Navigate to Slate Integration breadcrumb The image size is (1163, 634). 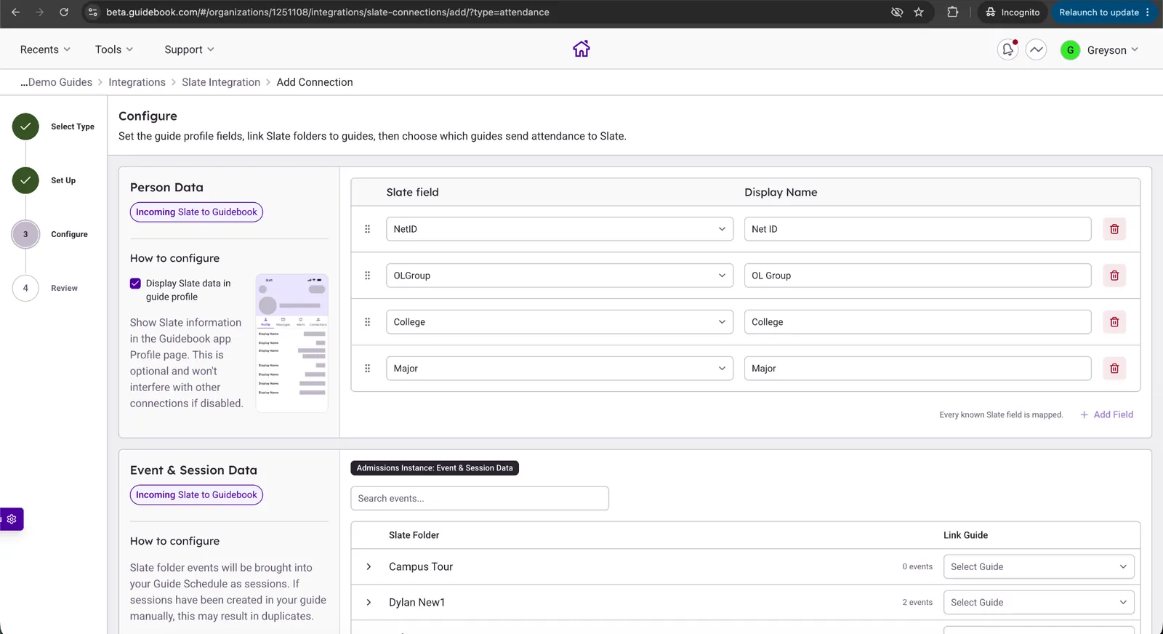click(x=221, y=82)
